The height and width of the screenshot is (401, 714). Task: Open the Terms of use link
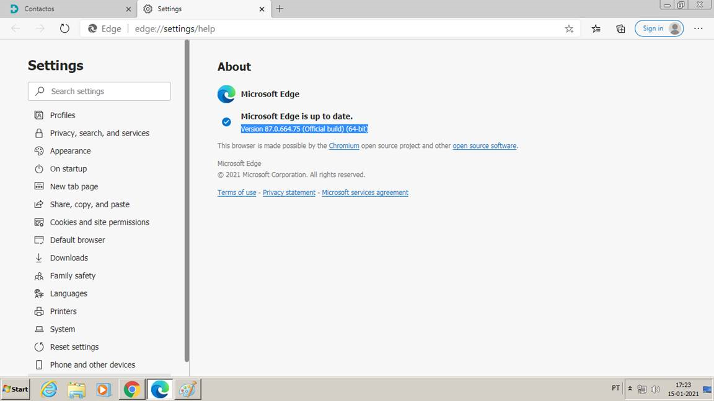point(237,193)
